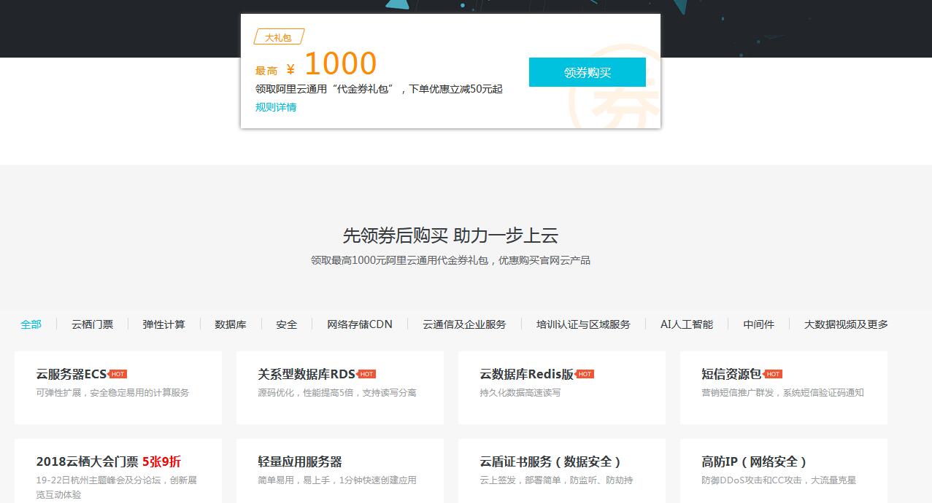Screen dimensions: 932x503
Task: Click the heading 先领券后购买 助力一步上云
Action: coord(450,235)
